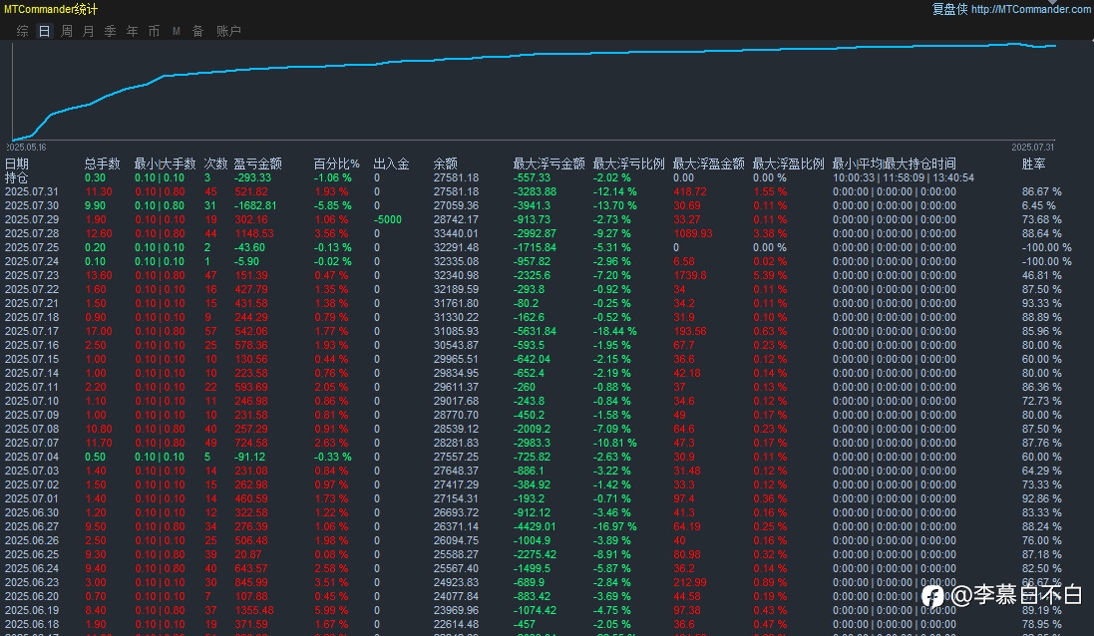
Task: Select the 2025.07.04 date row
Action: click(x=31, y=457)
